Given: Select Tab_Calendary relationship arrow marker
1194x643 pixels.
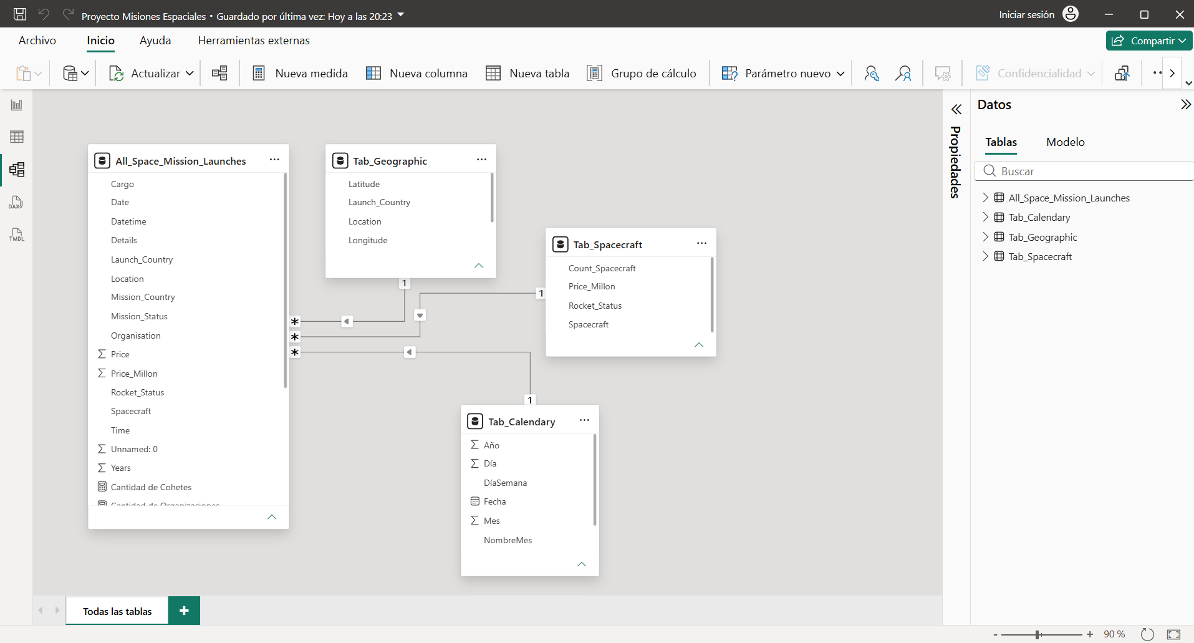Looking at the screenshot, I should pos(410,352).
